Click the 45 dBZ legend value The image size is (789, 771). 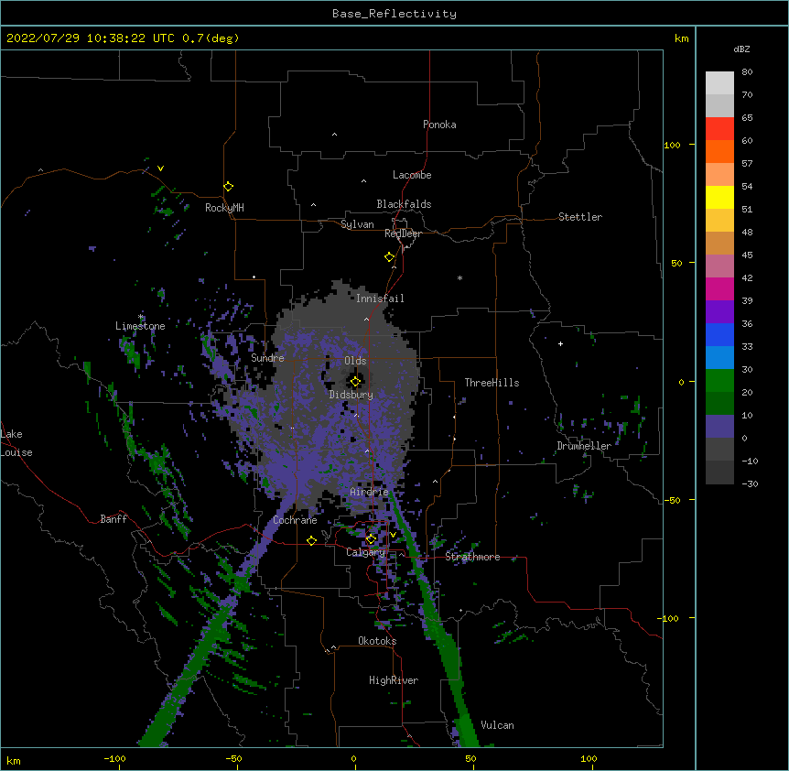click(747, 255)
